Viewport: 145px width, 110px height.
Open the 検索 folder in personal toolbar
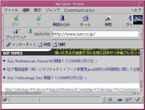[x=44, y=44]
